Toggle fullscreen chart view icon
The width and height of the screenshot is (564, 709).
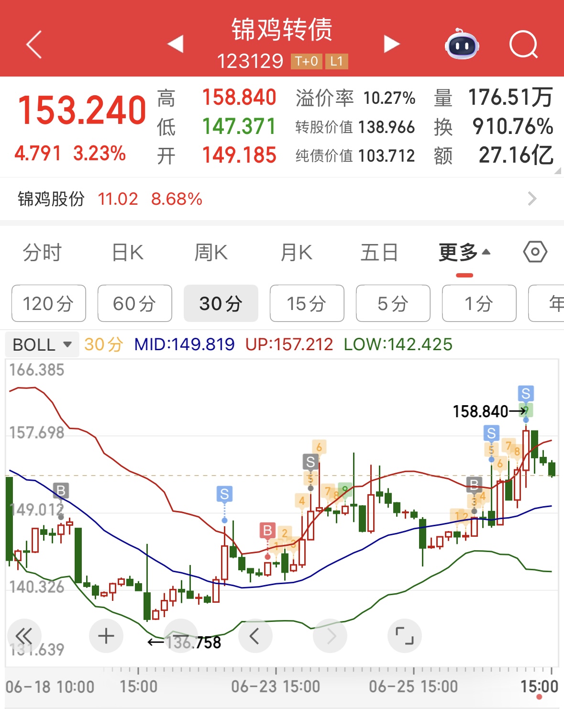click(x=404, y=636)
